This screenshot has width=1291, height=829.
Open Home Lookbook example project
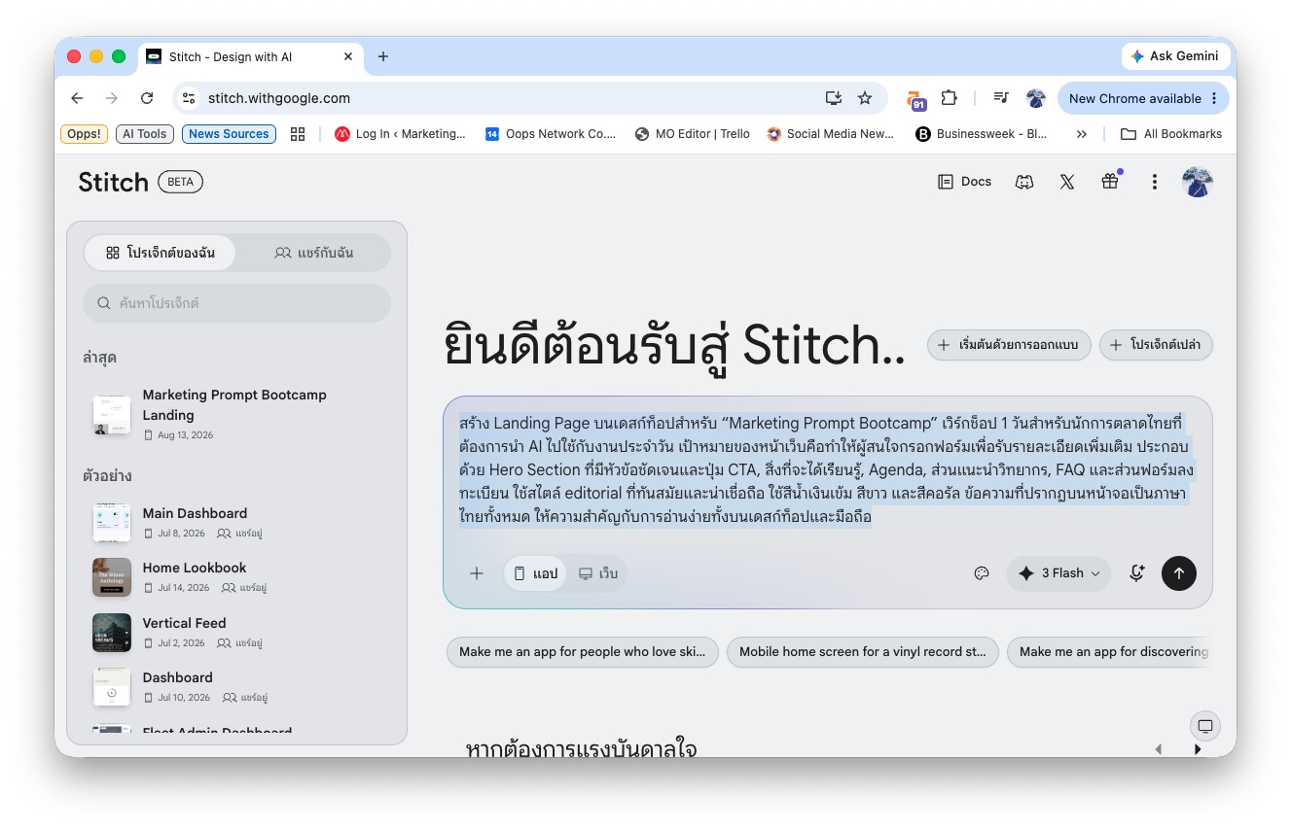click(x=236, y=577)
